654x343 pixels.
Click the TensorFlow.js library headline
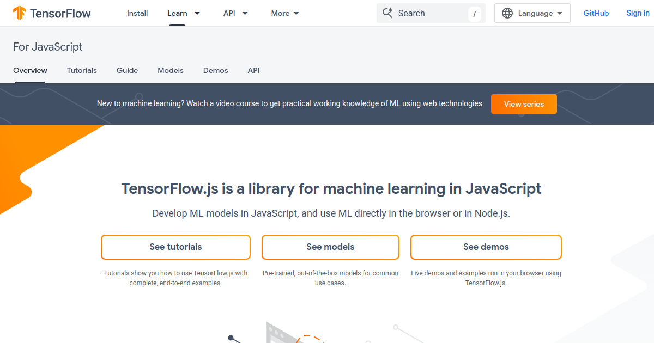click(331, 189)
